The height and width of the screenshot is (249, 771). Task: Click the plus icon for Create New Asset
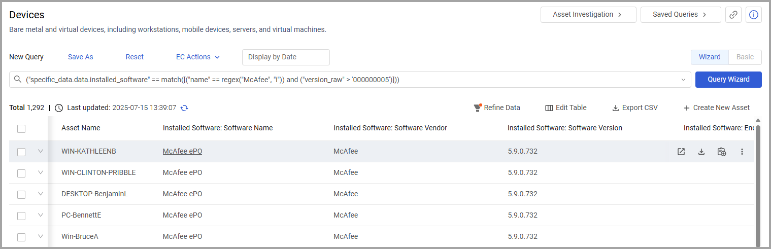click(x=687, y=108)
